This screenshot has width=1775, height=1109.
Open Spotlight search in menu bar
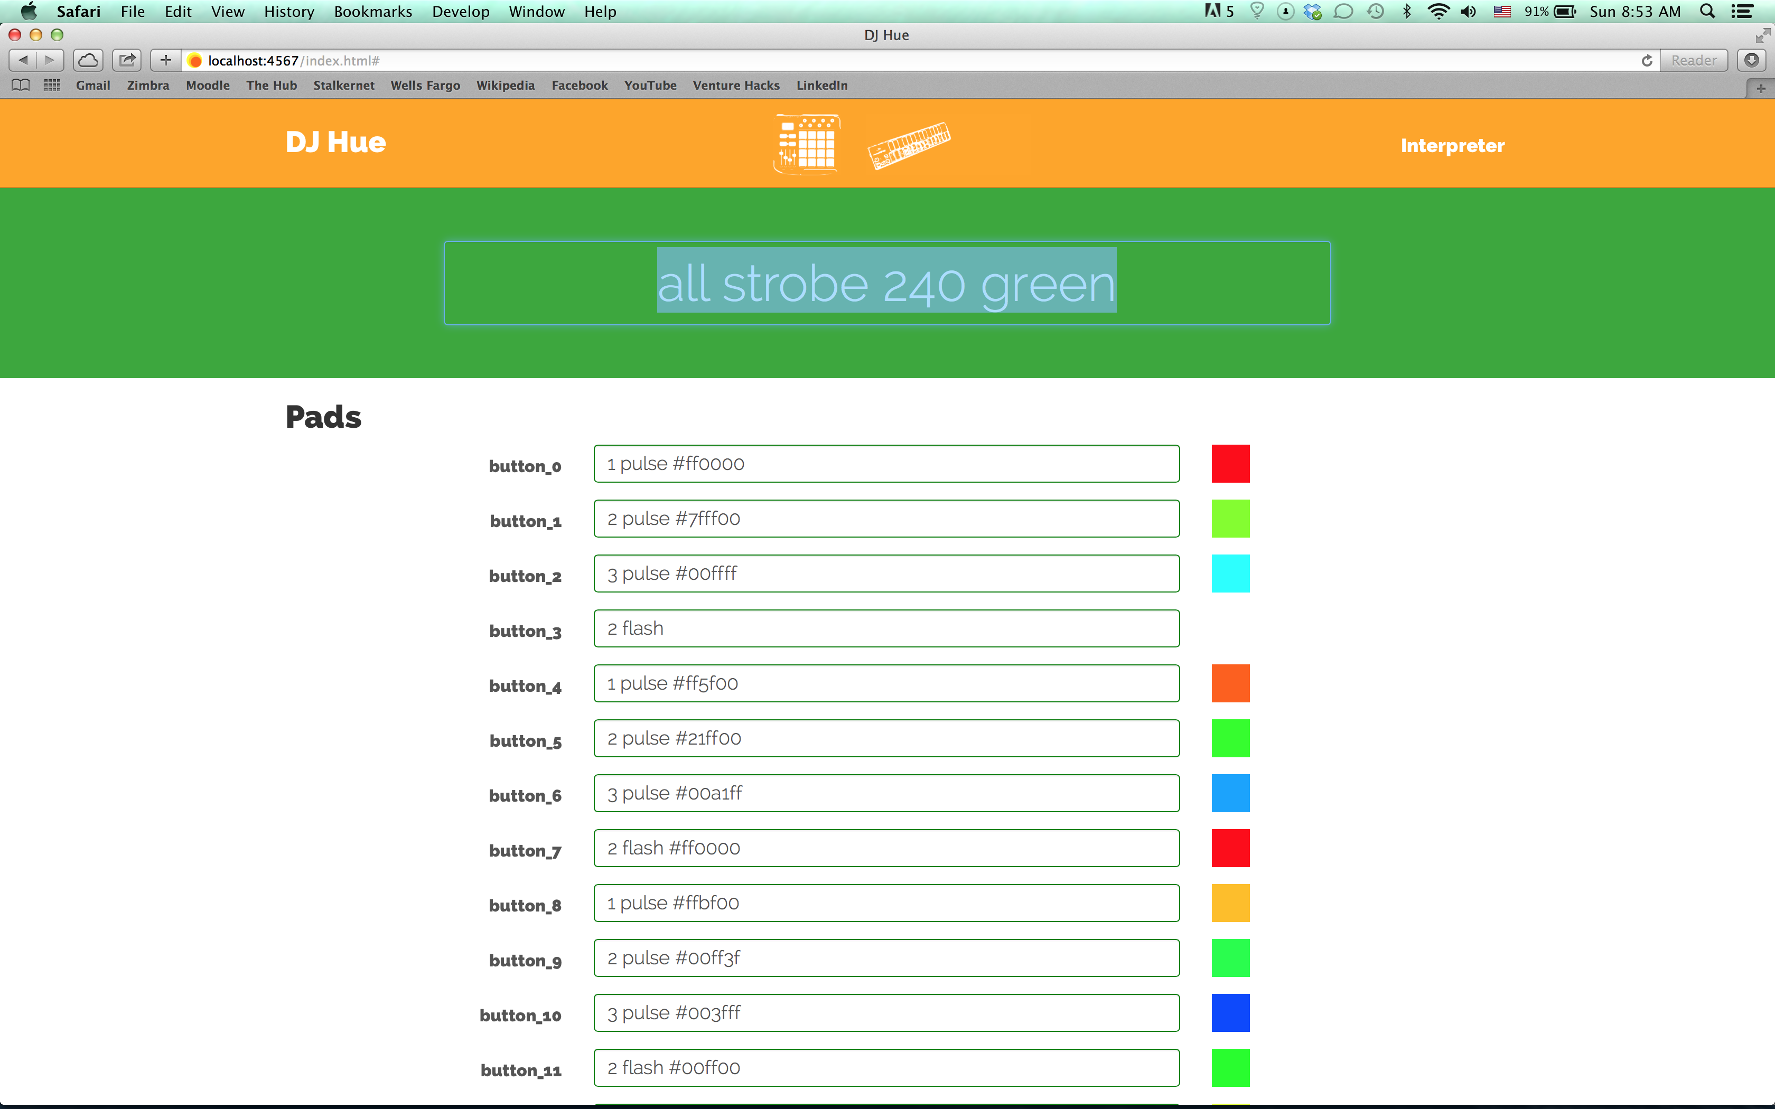click(x=1707, y=12)
